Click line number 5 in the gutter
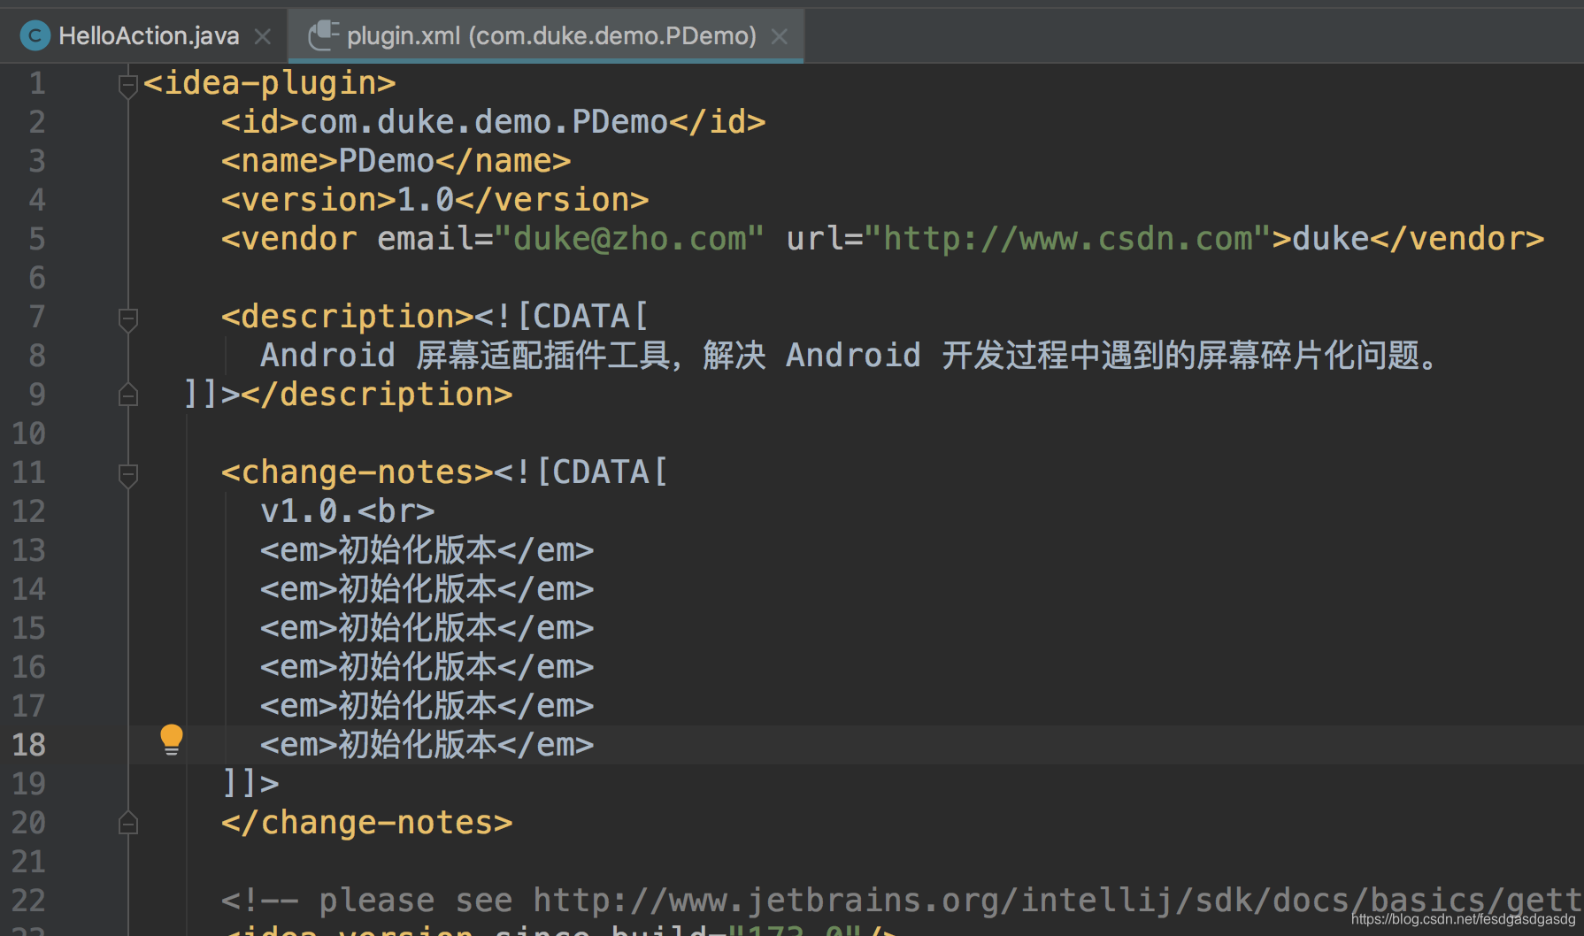This screenshot has width=1584, height=936. tap(36, 238)
